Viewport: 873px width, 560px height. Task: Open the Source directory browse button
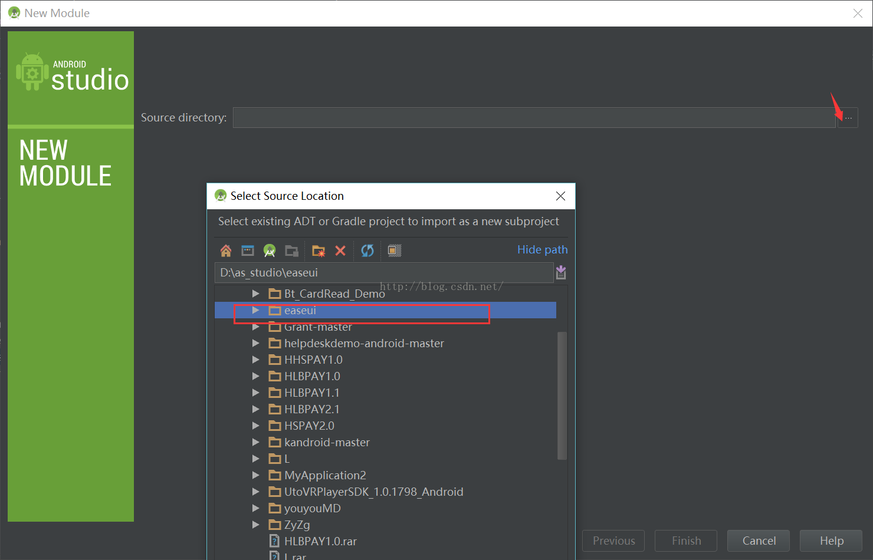(x=848, y=118)
